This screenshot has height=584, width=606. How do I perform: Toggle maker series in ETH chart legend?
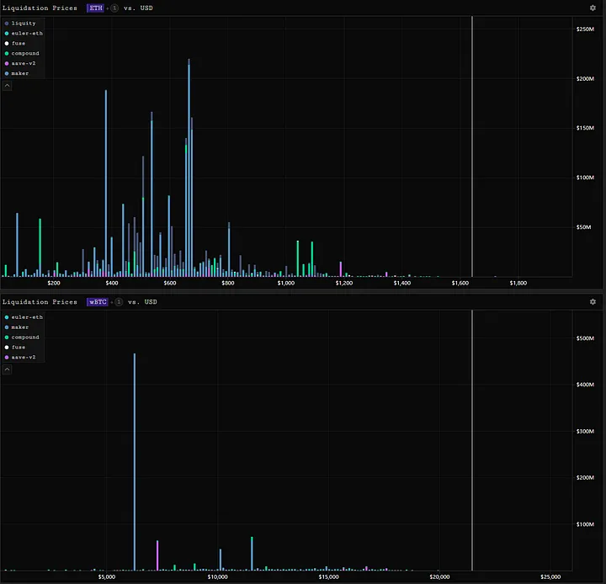[x=19, y=73]
